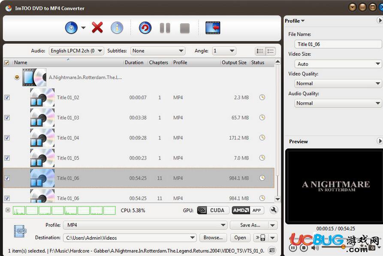This screenshot has width=383, height=256.
Task: Collapse the Profile panel arrow
Action: coord(380,21)
